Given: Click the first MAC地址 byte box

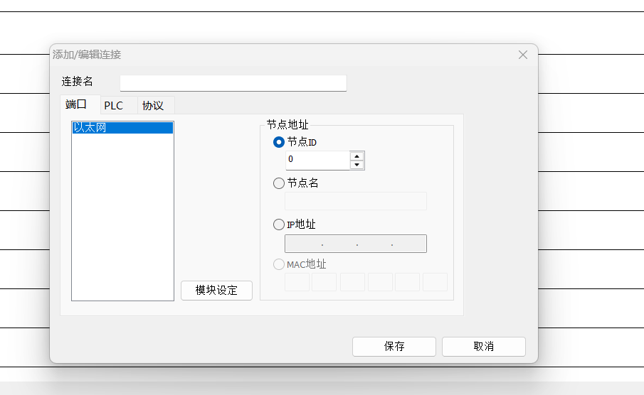Looking at the screenshot, I should (297, 282).
